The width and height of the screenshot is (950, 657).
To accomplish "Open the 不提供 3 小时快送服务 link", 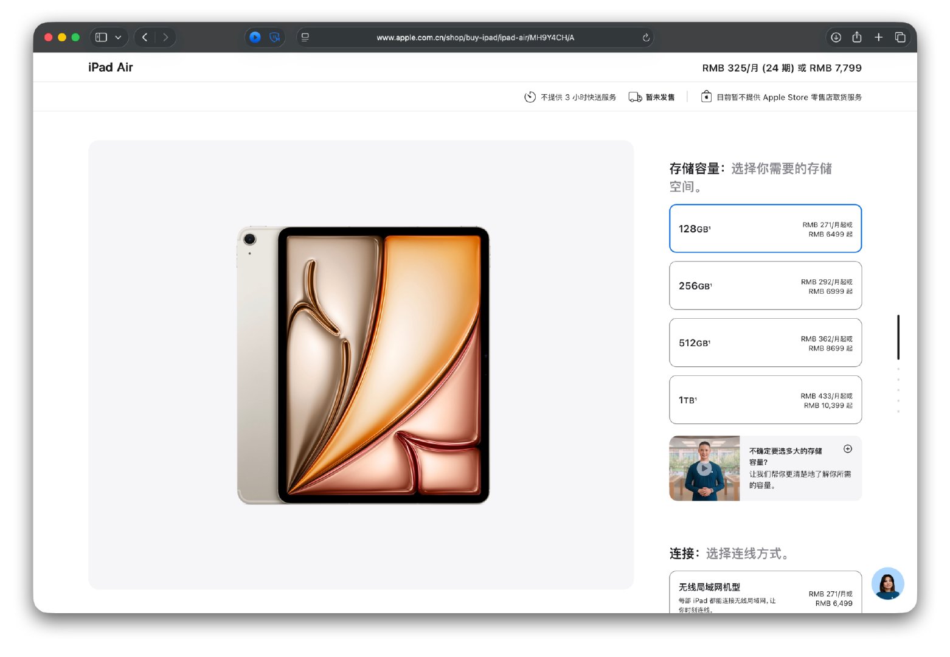I will tap(578, 97).
